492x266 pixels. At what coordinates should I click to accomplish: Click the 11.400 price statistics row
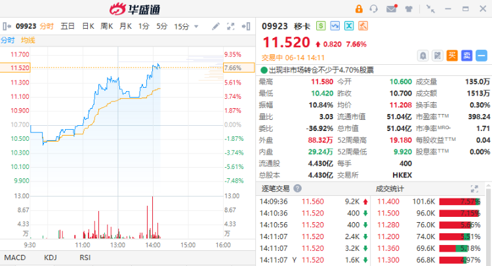[428, 201]
